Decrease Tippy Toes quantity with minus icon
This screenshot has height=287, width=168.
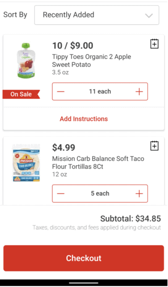click(x=61, y=91)
